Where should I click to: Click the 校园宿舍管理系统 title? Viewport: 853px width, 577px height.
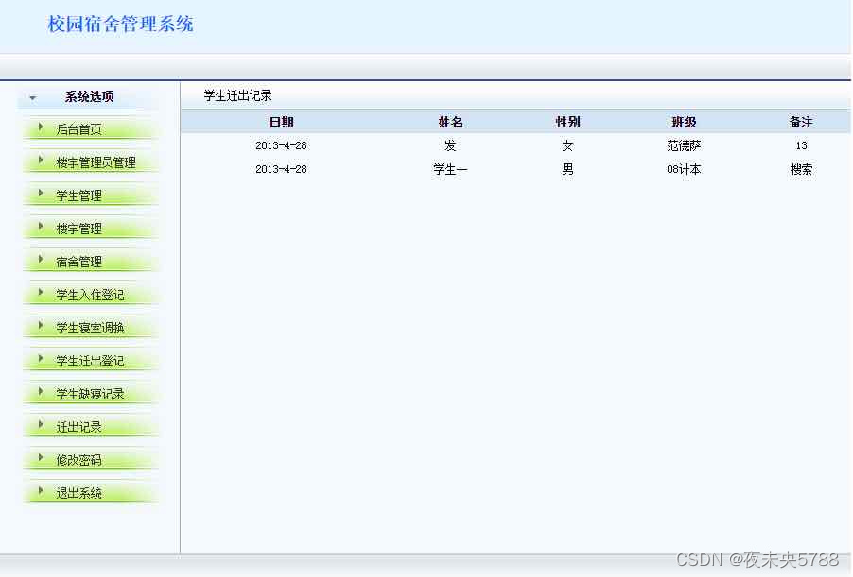point(120,24)
